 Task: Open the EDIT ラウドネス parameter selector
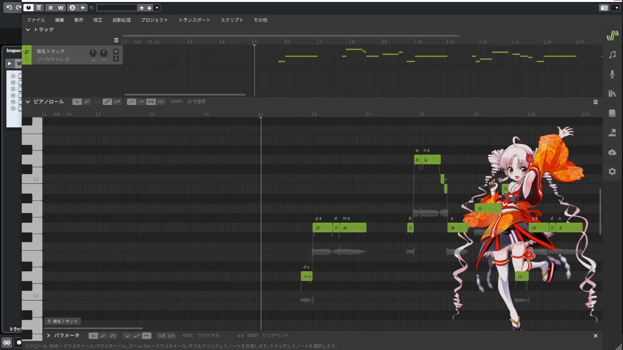tap(201, 335)
